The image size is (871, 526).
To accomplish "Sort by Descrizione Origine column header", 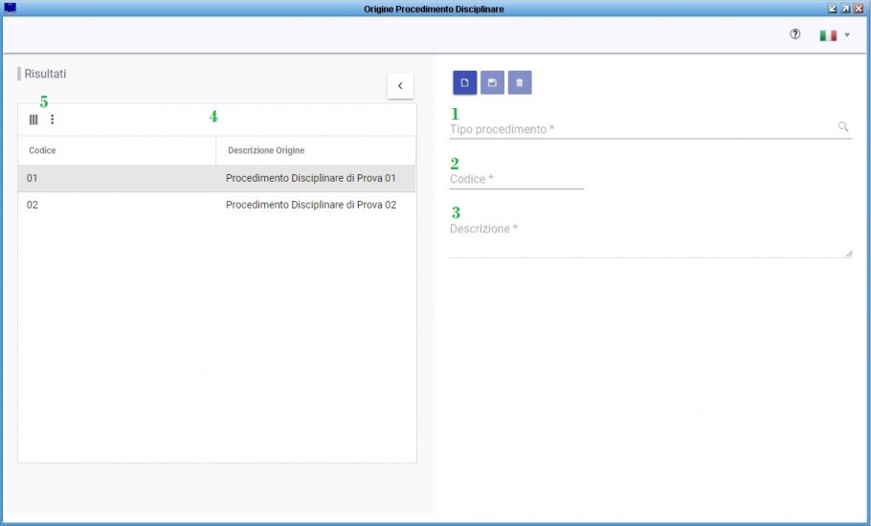I will click(266, 150).
